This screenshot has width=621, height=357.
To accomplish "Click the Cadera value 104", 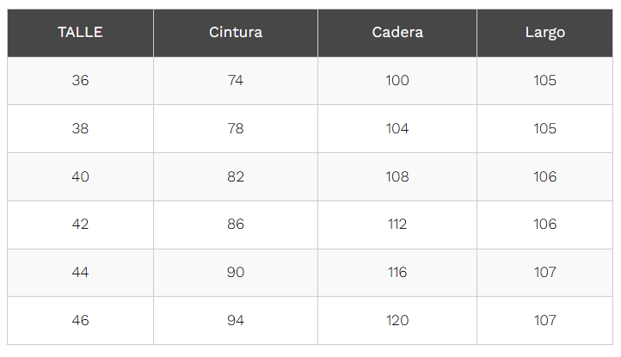I will point(397,129).
